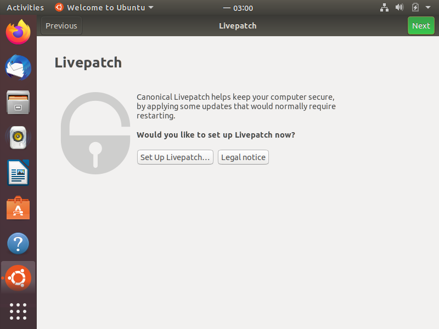Expand the system menu arrow
Viewport: 439px width, 329px height.
[428, 8]
